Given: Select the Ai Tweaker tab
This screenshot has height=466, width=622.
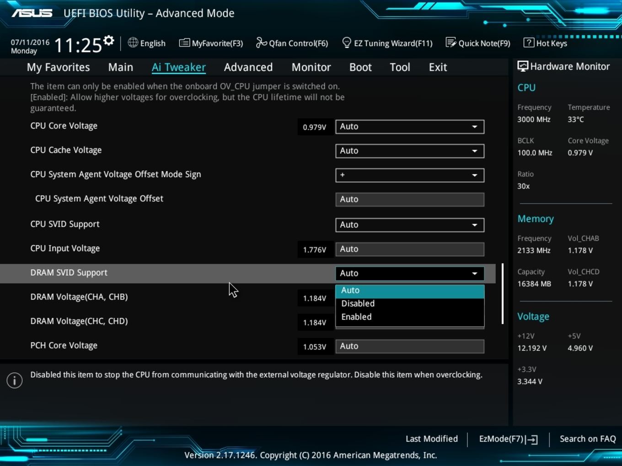Looking at the screenshot, I should point(179,67).
